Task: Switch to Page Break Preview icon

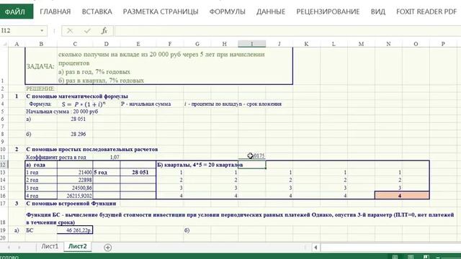Action: (x=426, y=257)
